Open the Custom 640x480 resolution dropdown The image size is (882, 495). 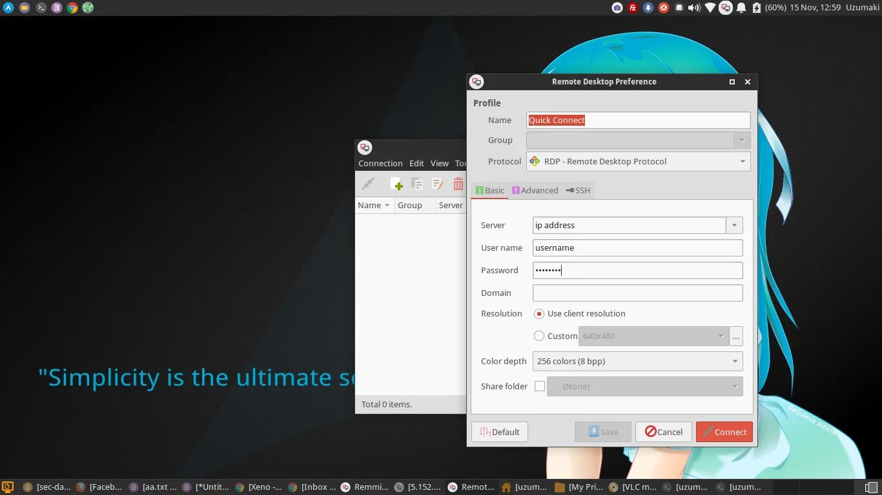[653, 336]
